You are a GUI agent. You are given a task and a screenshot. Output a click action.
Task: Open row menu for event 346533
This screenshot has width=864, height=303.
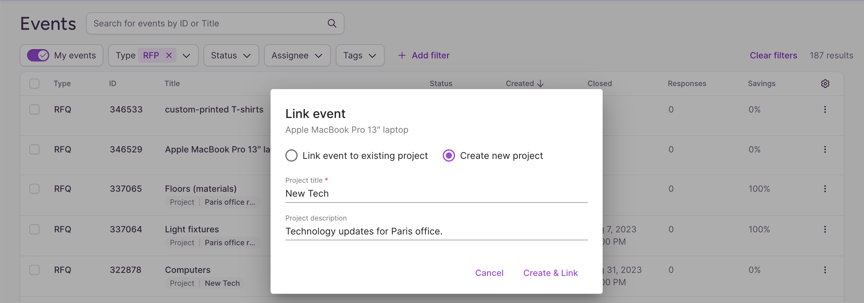(x=825, y=109)
